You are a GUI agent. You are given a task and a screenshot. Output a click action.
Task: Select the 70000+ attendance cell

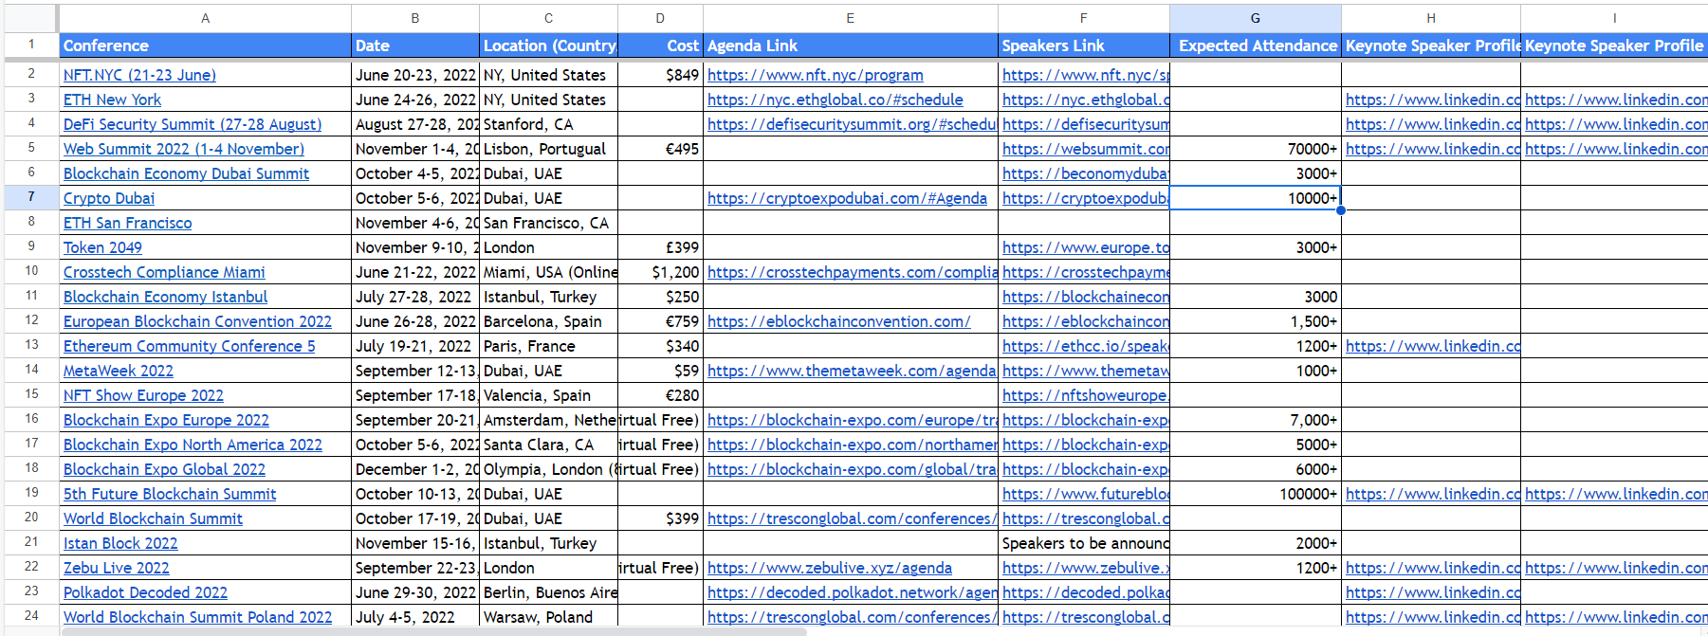point(1256,149)
